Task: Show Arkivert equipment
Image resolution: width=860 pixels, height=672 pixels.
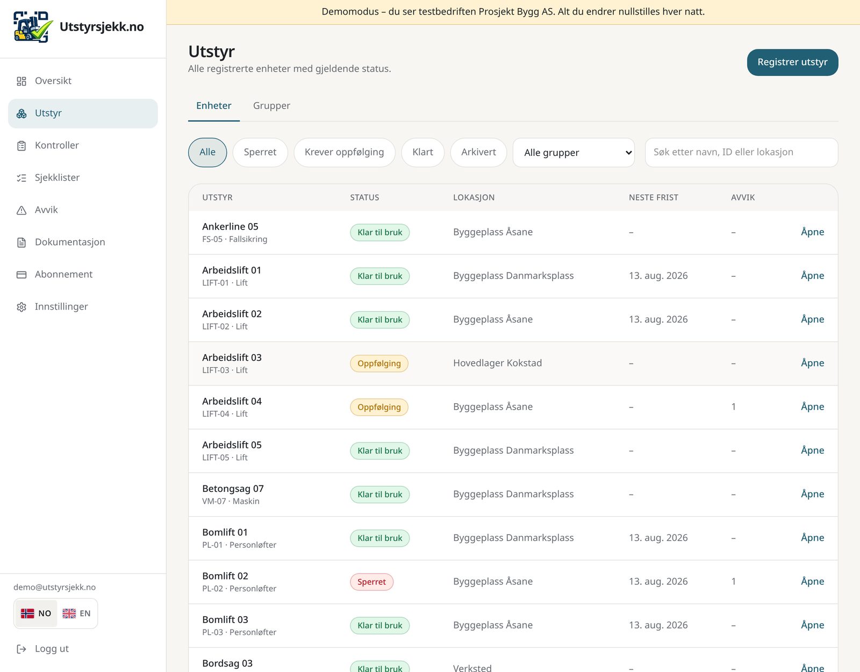Action: pyautogui.click(x=478, y=153)
